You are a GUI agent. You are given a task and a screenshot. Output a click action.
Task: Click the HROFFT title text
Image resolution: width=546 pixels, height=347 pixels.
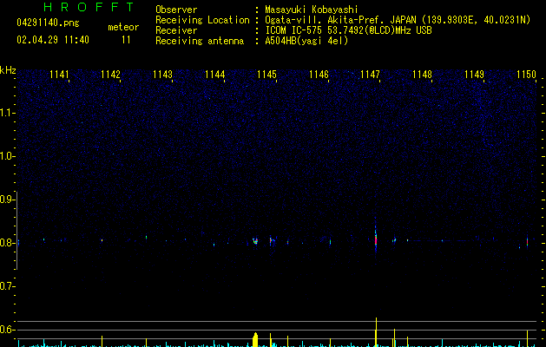pos(89,7)
